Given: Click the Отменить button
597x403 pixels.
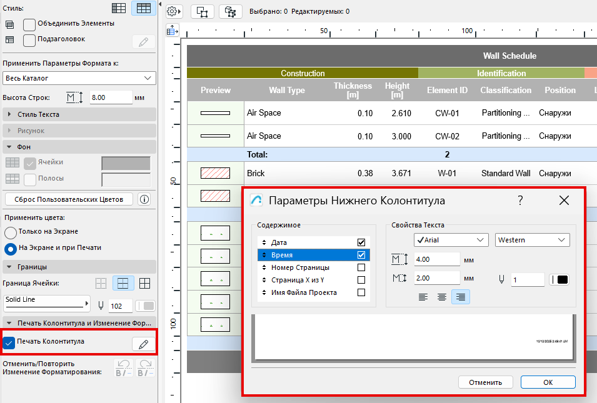Looking at the screenshot, I should [485, 382].
